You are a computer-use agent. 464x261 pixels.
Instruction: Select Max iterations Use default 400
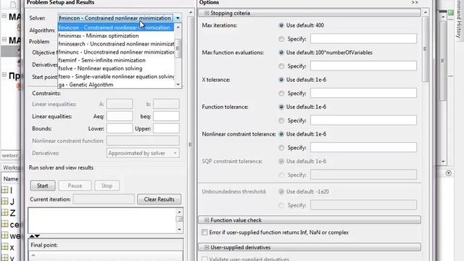(x=281, y=25)
